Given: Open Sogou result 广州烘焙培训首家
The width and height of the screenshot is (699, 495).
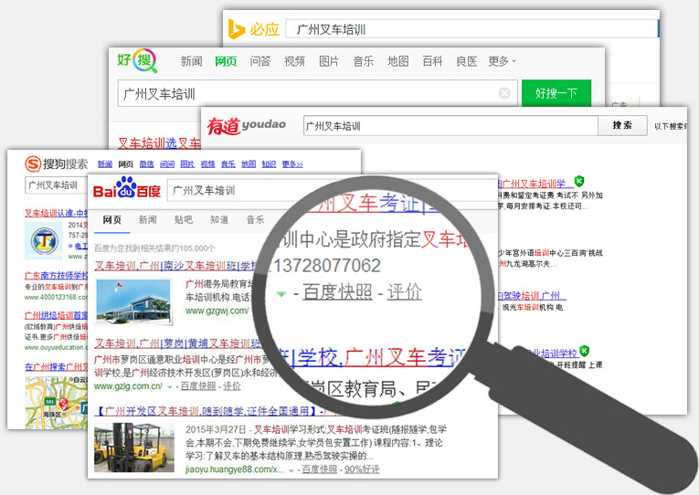Looking at the screenshot, I should point(56,315).
